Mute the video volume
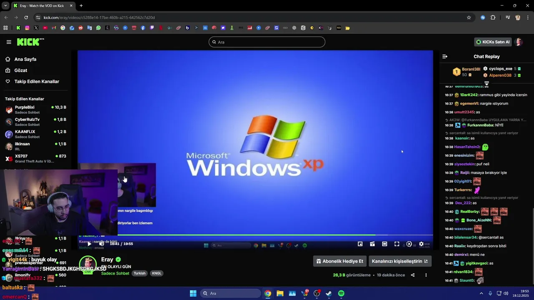 [101, 244]
